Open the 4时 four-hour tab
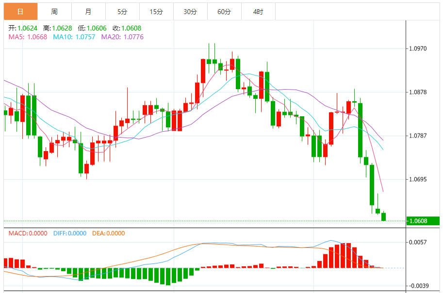 (x=258, y=12)
